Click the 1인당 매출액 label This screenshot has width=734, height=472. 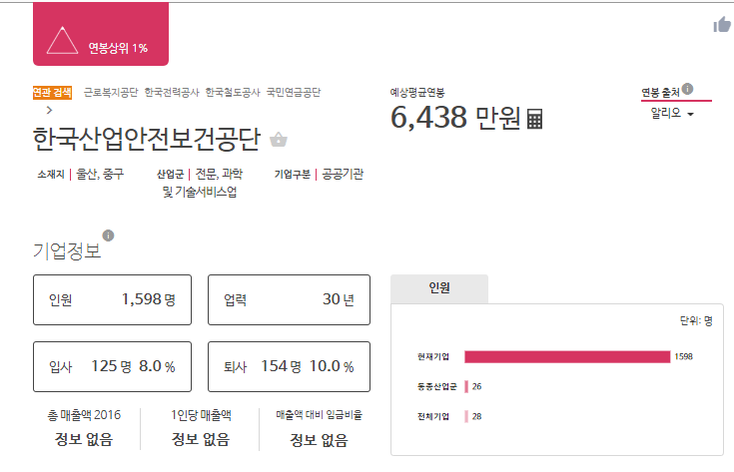[201, 415]
